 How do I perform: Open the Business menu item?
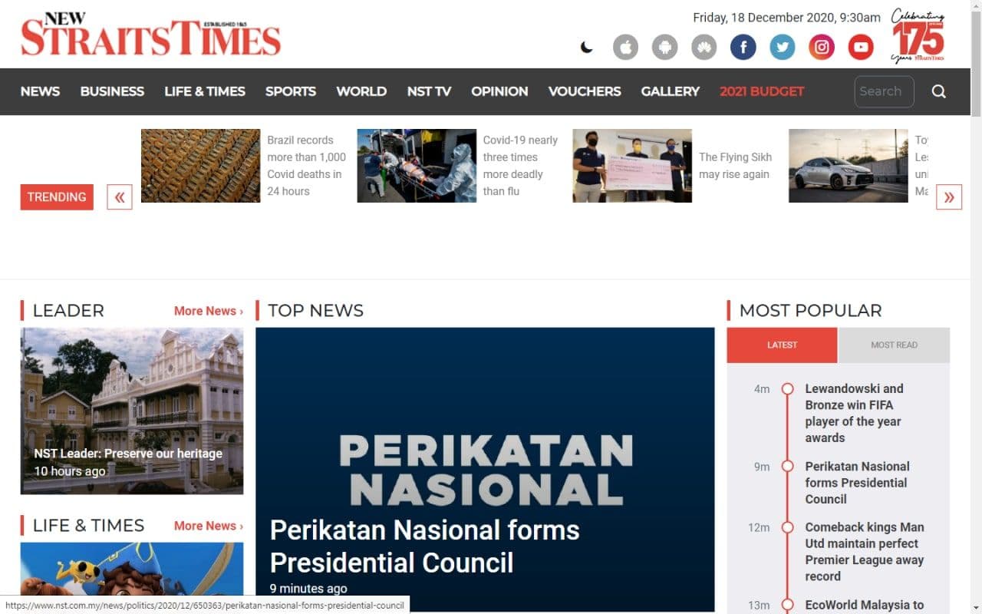pos(112,91)
